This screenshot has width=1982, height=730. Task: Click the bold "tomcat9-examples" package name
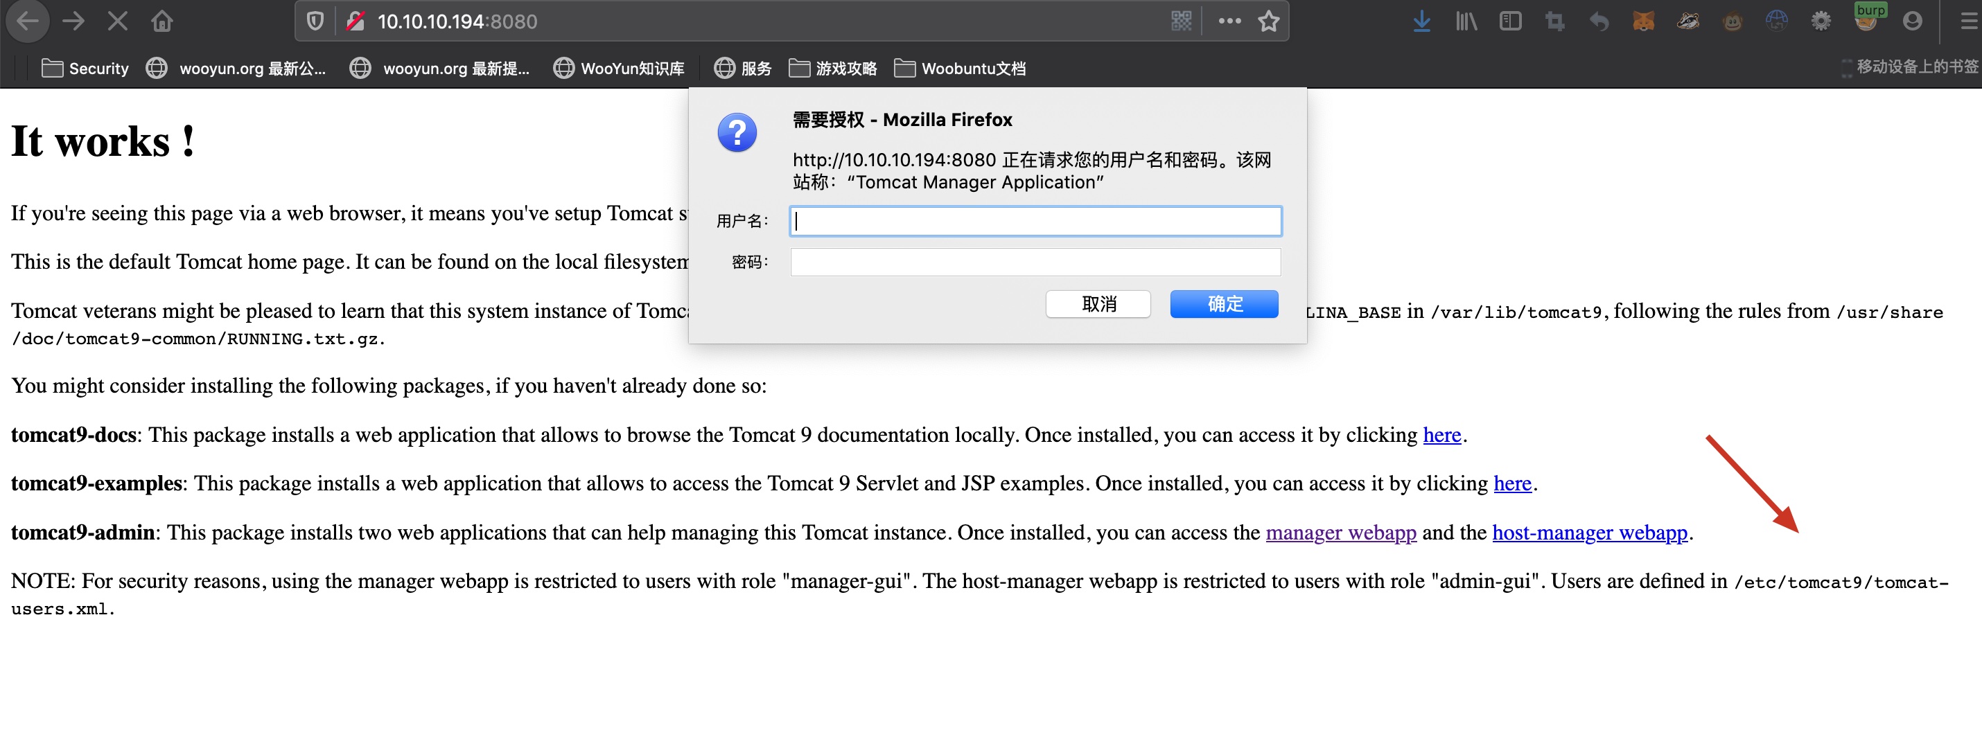coord(96,484)
